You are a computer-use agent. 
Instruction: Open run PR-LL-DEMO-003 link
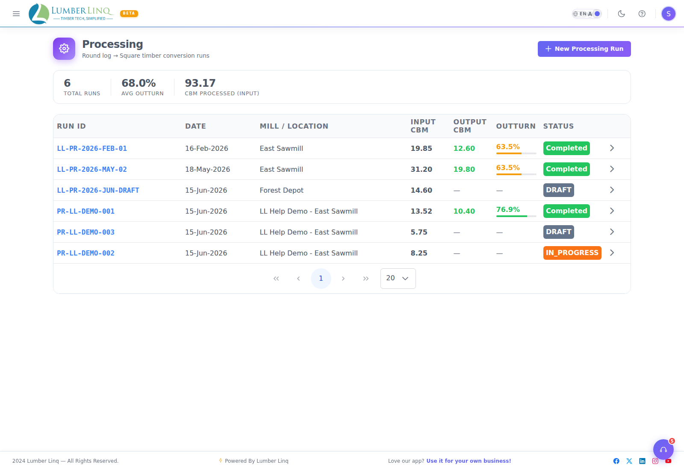86,232
